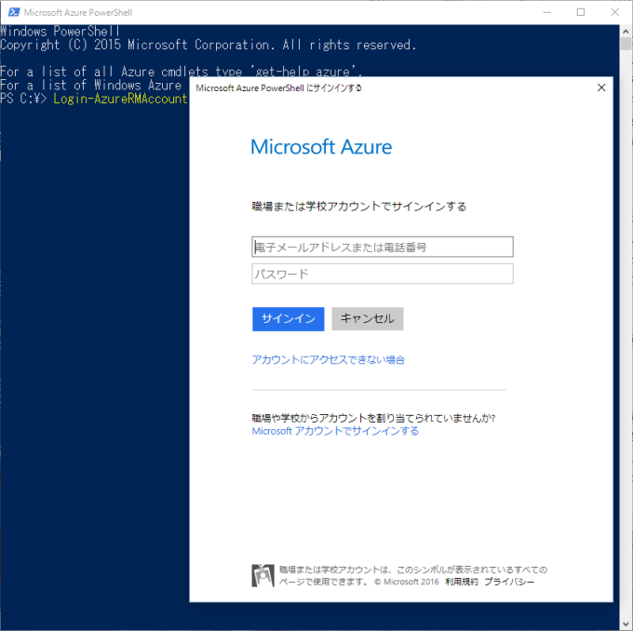Viewport: 633px width, 631px height.
Task: Click the PowerShell icon in title bar
Action: click(14, 12)
